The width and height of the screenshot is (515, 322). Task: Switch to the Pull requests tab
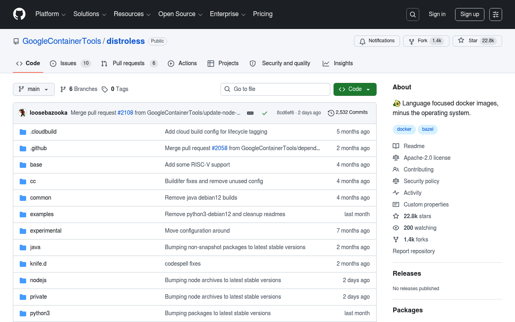129,64
